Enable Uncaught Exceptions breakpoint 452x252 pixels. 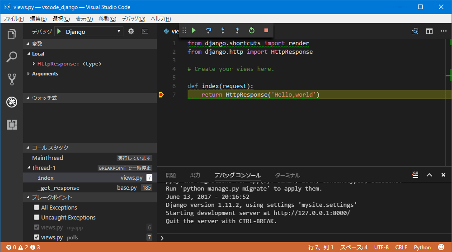coord(36,217)
